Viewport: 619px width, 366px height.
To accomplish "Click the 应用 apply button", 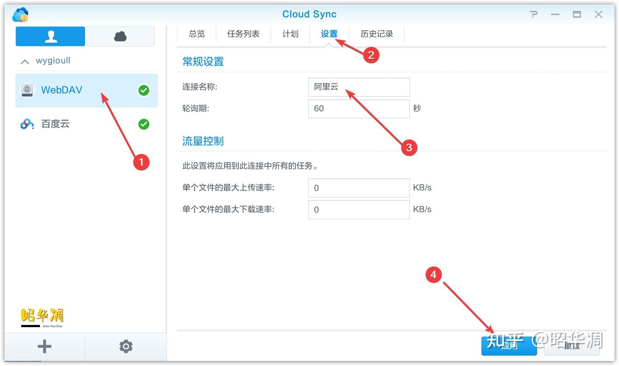I will 509,346.
